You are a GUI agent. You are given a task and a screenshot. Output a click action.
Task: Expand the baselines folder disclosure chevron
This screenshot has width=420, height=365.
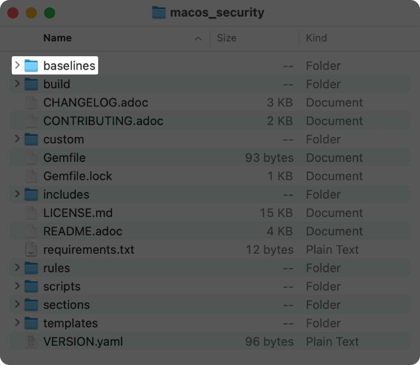tap(17, 65)
